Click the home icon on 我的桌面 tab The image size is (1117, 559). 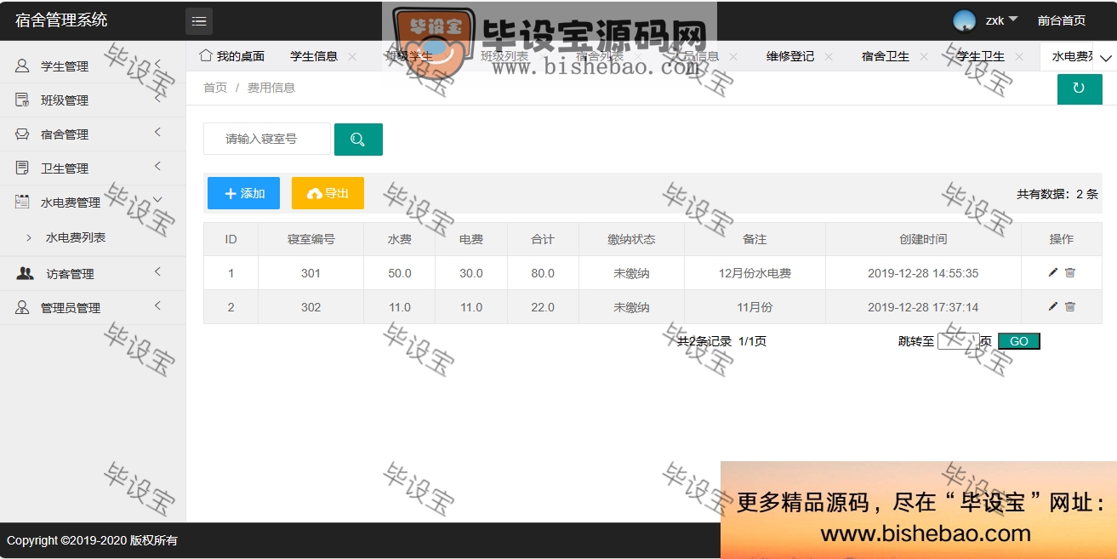pyautogui.click(x=205, y=55)
